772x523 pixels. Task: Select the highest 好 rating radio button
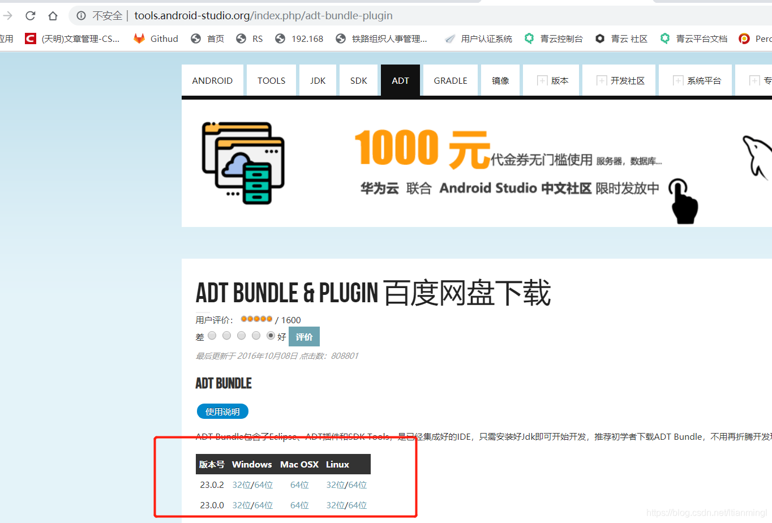tap(271, 336)
